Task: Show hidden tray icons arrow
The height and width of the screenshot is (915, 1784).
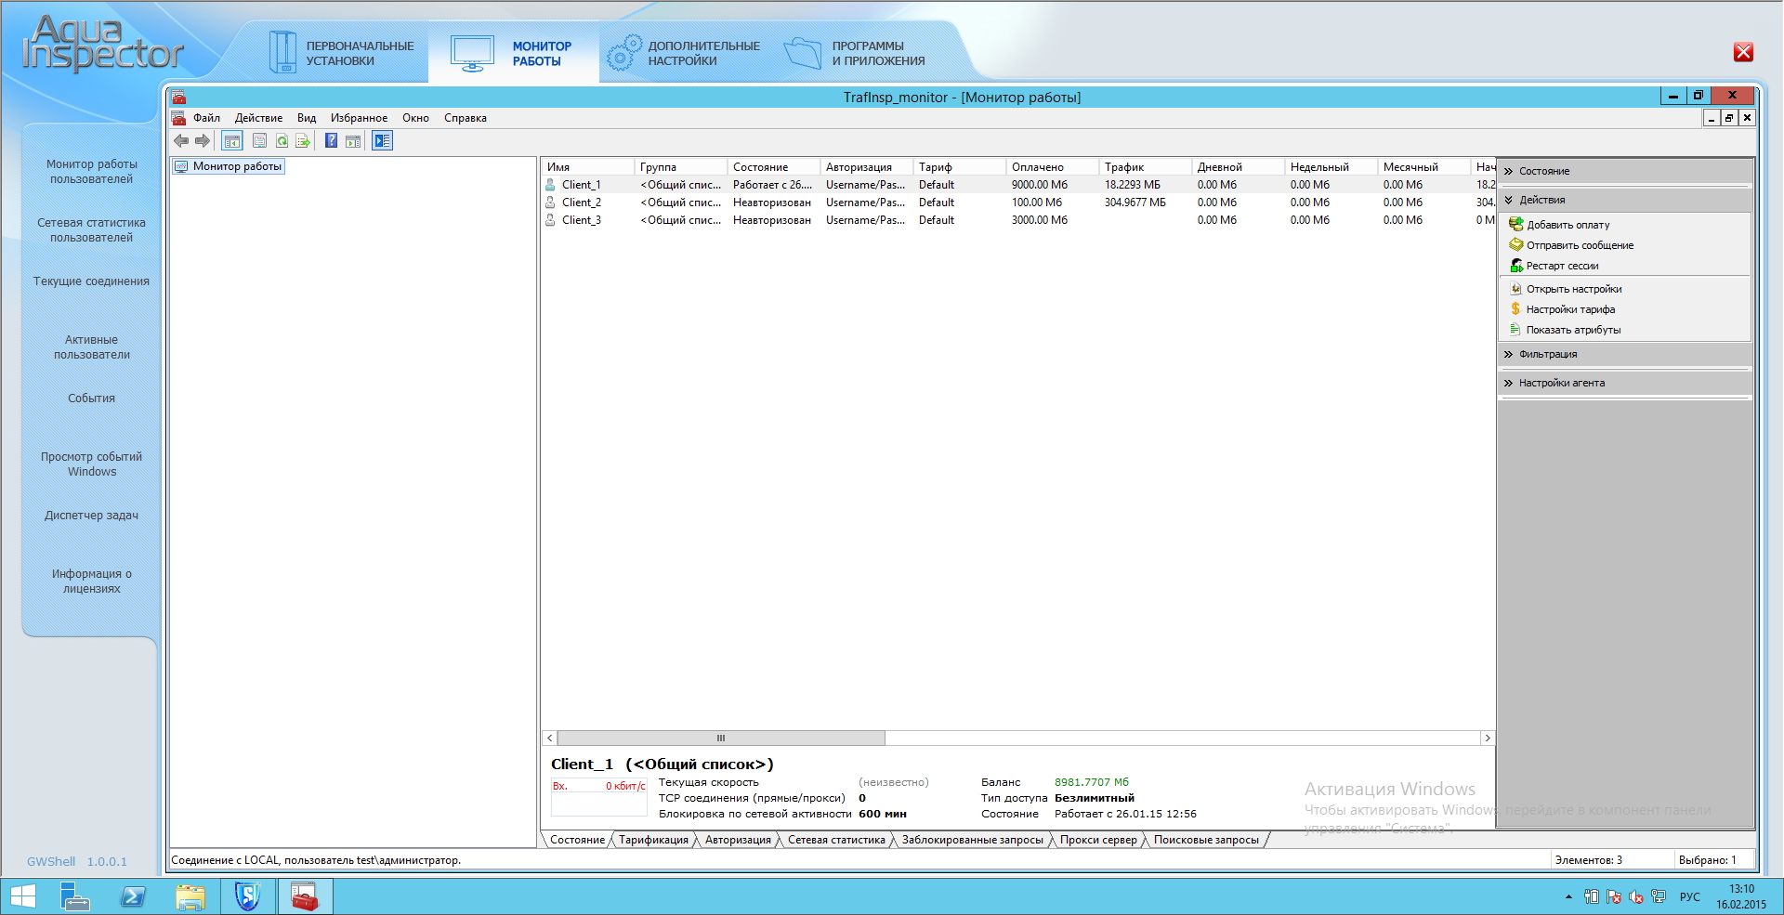Action: (1568, 897)
